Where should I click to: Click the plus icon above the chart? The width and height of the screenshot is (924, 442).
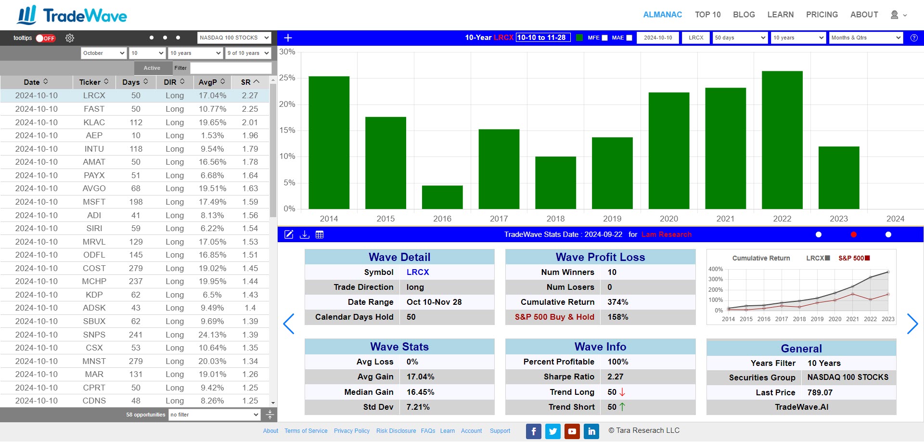pyautogui.click(x=288, y=38)
